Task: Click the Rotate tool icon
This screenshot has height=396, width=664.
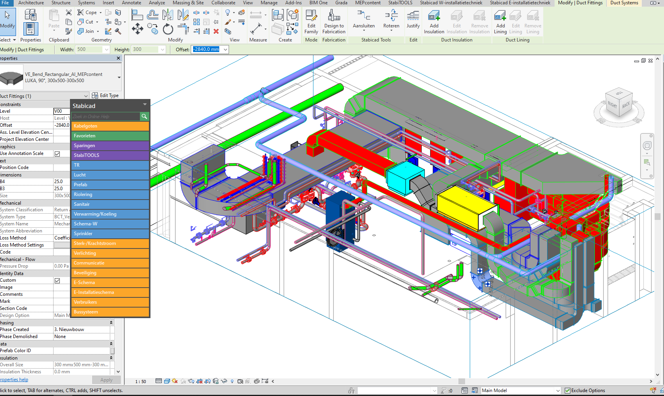Action: tap(168, 29)
